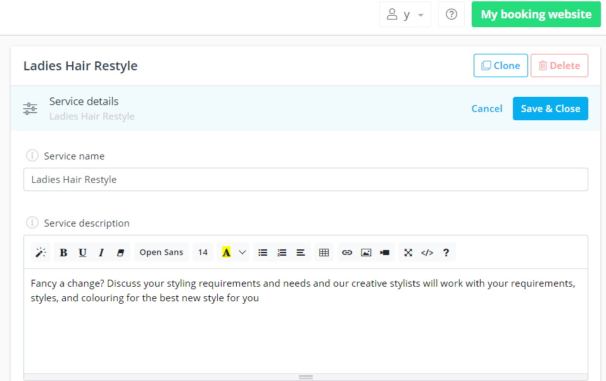Apply underline formatting
Image resolution: width=606 pixels, height=381 pixels.
82,253
